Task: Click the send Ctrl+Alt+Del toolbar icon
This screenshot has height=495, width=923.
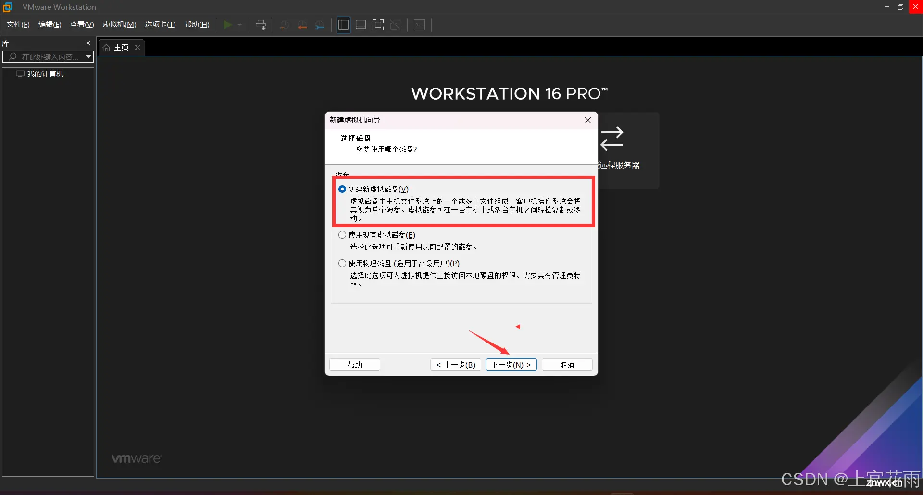Action: pyautogui.click(x=261, y=25)
